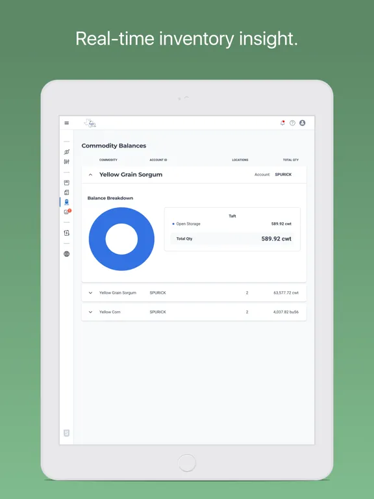Collapse the expanded Yellow Grain Sorgum card
The width and height of the screenshot is (374, 499).
90,175
